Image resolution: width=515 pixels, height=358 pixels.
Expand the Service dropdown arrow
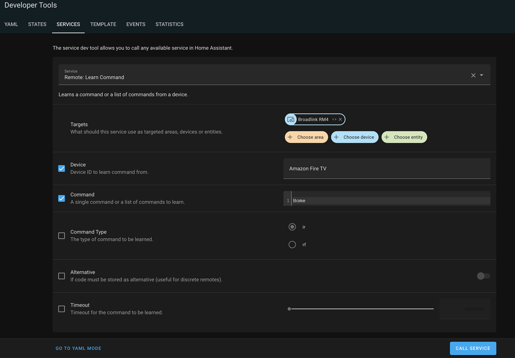481,75
